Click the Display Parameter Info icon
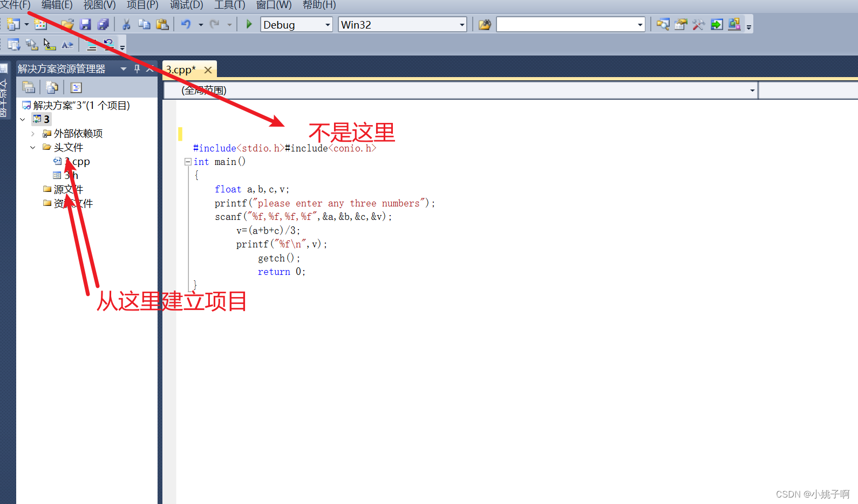 32,45
